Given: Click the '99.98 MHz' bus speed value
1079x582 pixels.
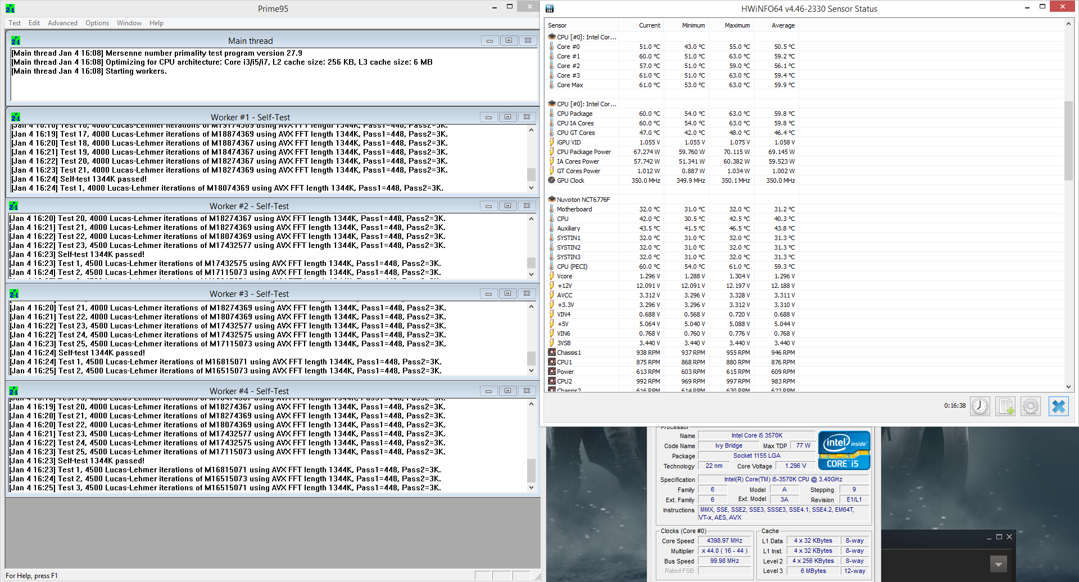Looking at the screenshot, I should click(724, 561).
